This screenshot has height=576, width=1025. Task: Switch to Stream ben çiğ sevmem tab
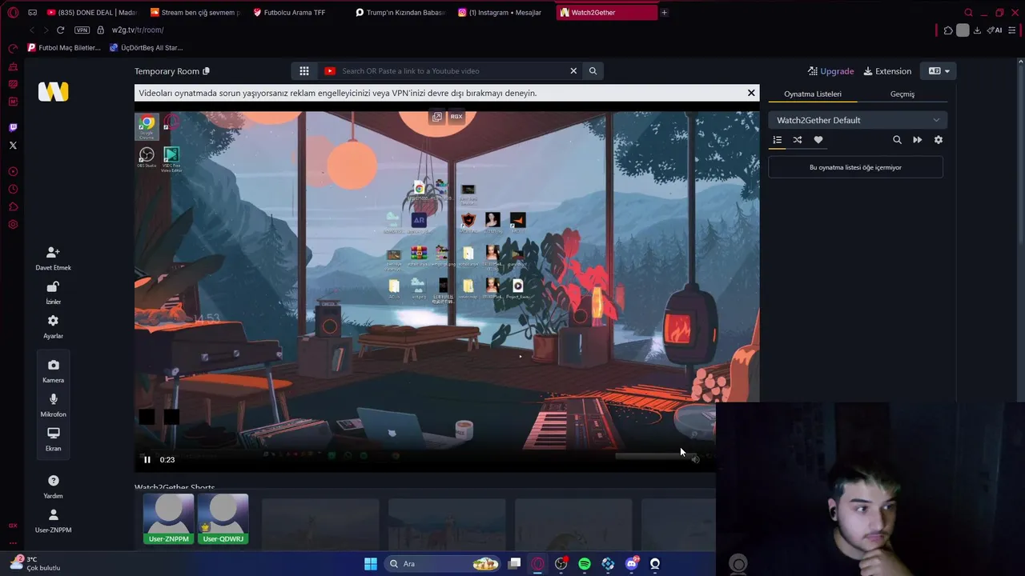[195, 12]
